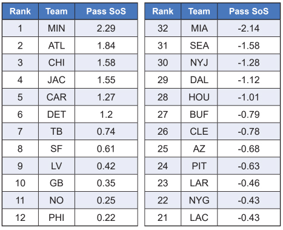Select the HOU team cell

(x=199, y=97)
